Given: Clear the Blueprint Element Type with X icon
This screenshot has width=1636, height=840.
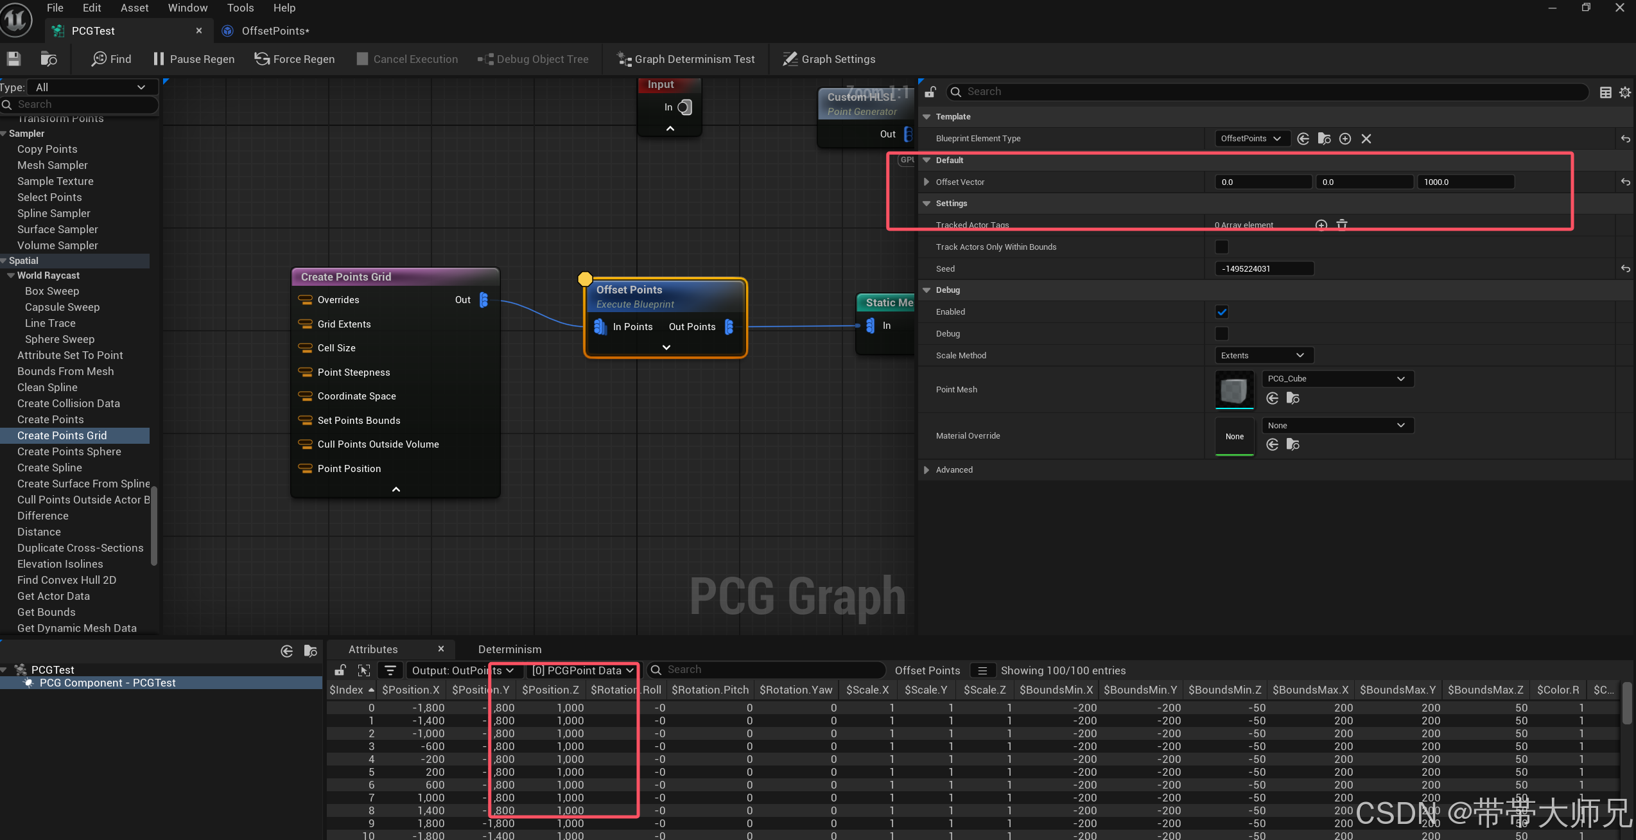Looking at the screenshot, I should point(1366,139).
